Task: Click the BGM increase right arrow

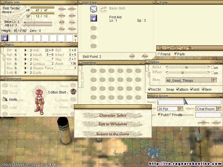Action: 209,67
